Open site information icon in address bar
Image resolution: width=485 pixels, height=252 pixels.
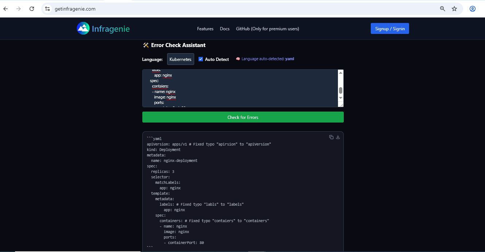[x=47, y=9]
